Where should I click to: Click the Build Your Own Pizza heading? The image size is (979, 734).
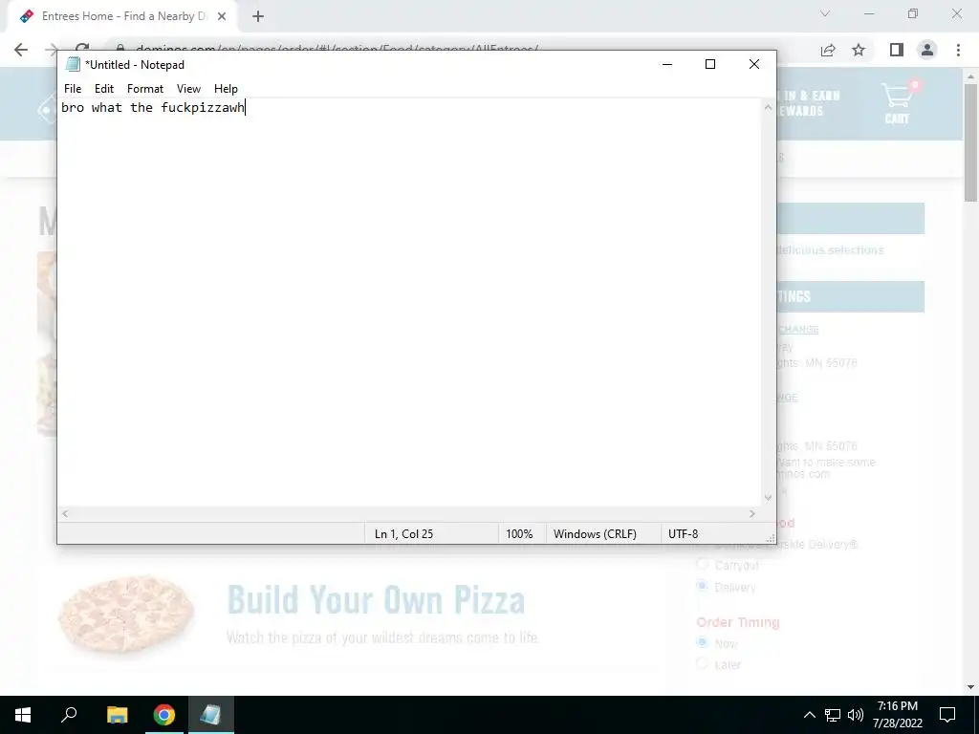click(376, 600)
